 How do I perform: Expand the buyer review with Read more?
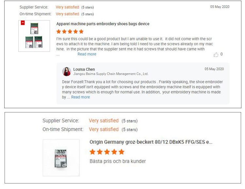87,54
